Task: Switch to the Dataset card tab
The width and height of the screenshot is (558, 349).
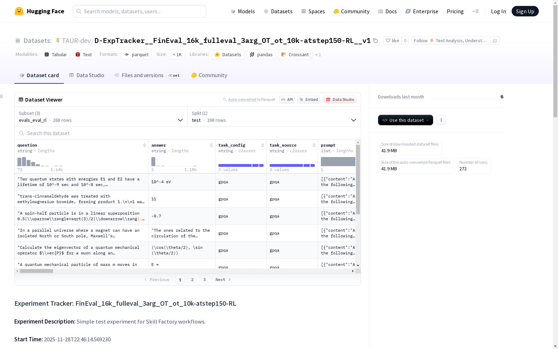Action: (39, 75)
